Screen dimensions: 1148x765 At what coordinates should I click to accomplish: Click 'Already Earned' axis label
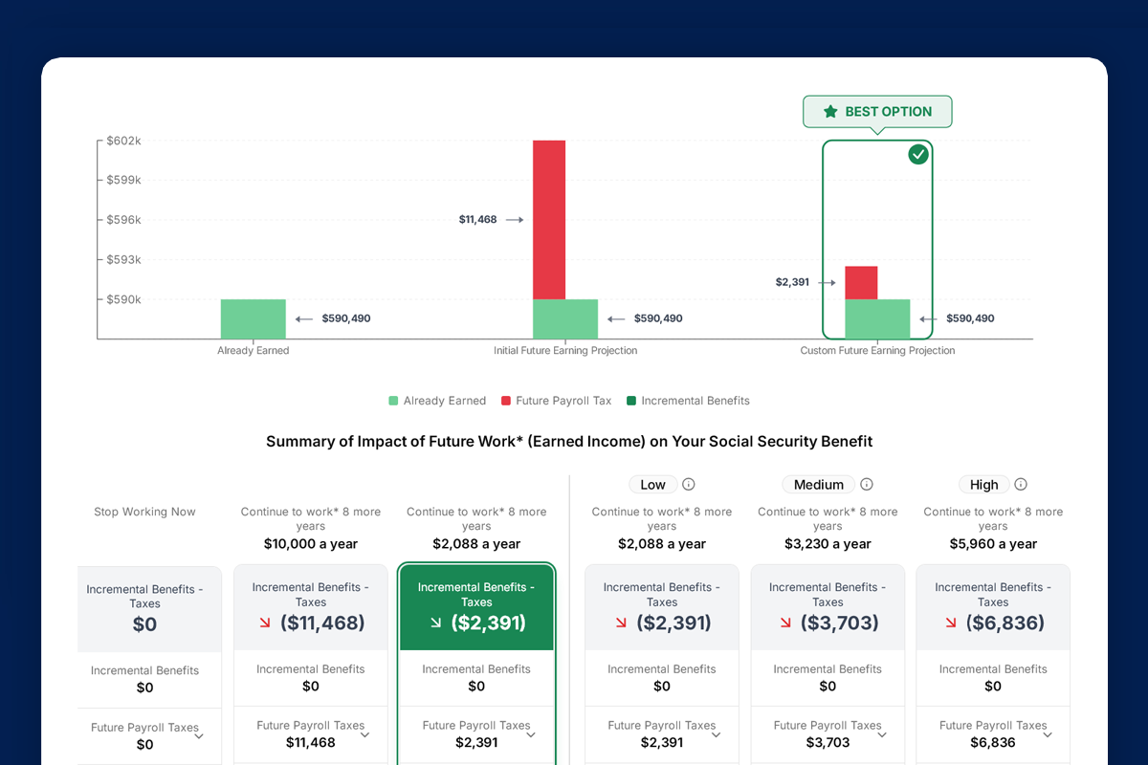254,351
